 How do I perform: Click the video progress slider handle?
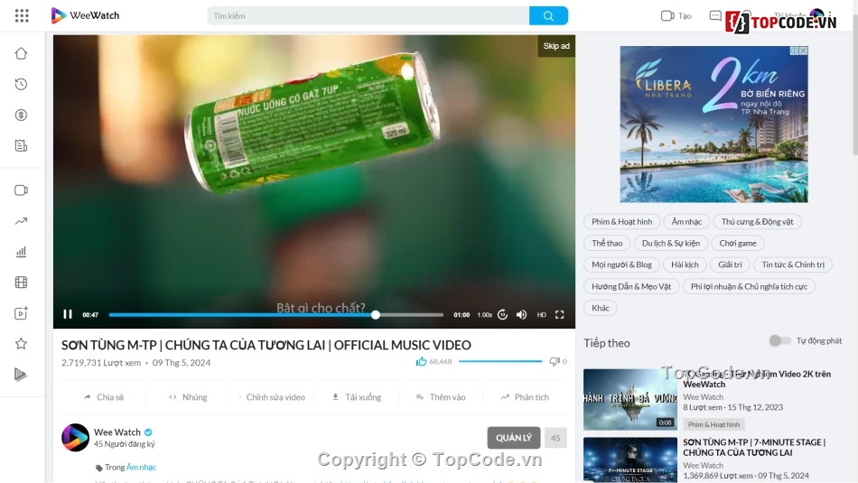(376, 314)
